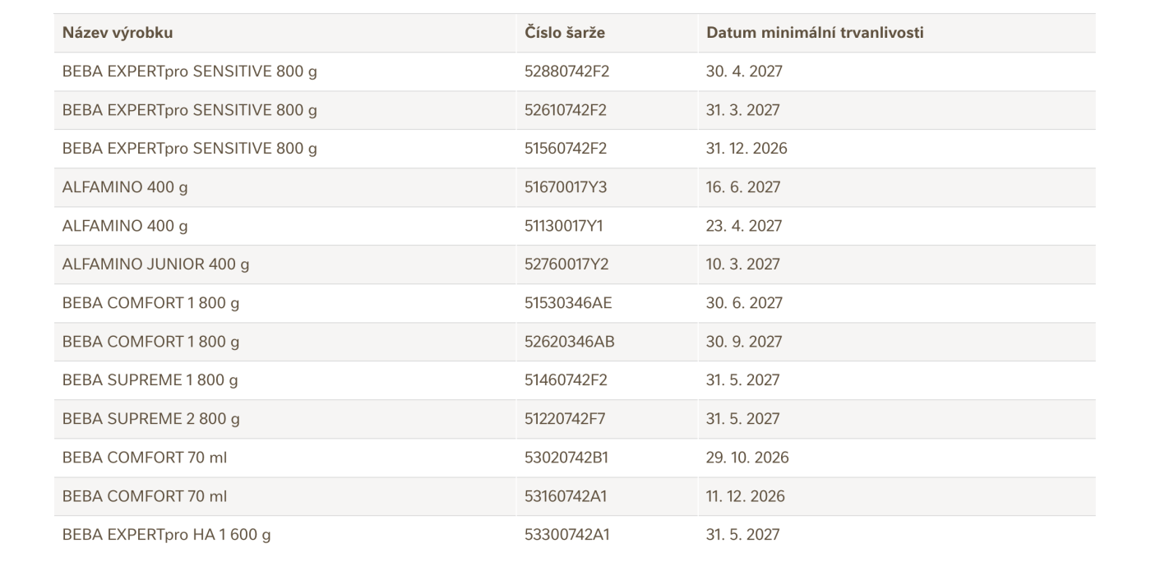This screenshot has height=566, width=1151.
Task: Click batch number 51670017Y3
Action: pyautogui.click(x=566, y=187)
